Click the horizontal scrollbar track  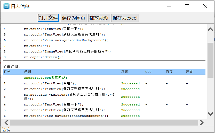point(103,122)
